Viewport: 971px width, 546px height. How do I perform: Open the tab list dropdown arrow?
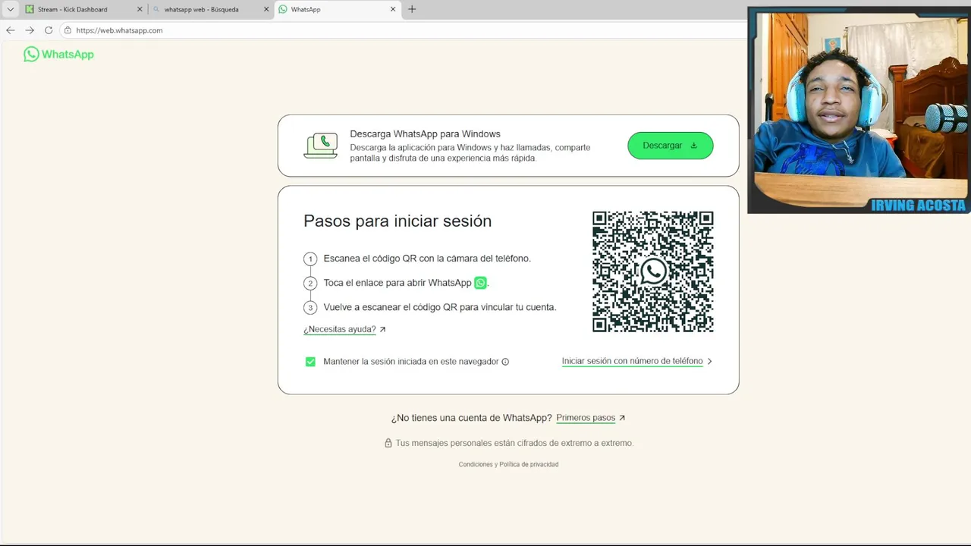(x=10, y=9)
